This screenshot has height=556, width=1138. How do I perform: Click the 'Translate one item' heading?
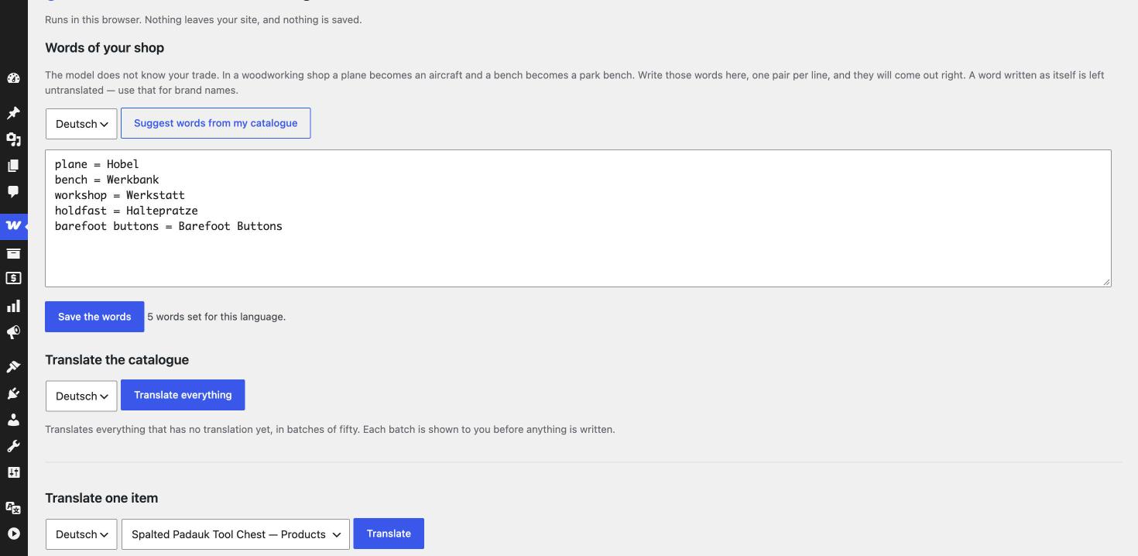pos(101,499)
